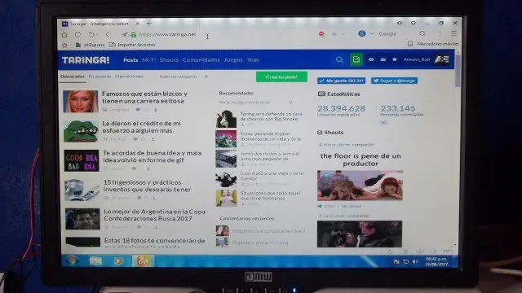Screen dimensions: 522x293
Task: Click the red ad-blocker icon in toolbar
Action: tap(321, 34)
